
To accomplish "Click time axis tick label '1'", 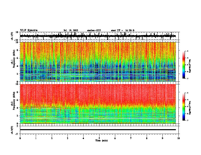I will coord(36,138).
